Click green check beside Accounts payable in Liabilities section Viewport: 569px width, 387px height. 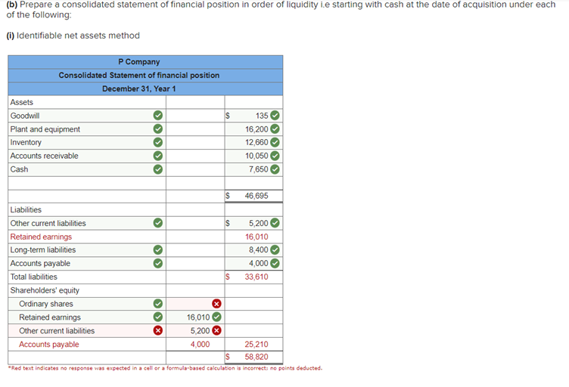[x=158, y=263]
